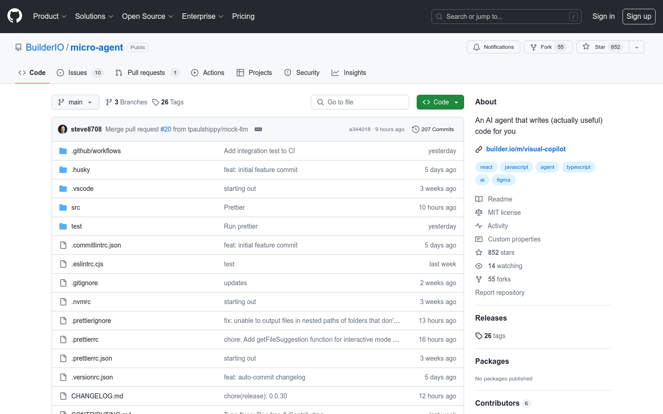Click the GitHub logo icon
The height and width of the screenshot is (414, 663).
click(15, 16)
